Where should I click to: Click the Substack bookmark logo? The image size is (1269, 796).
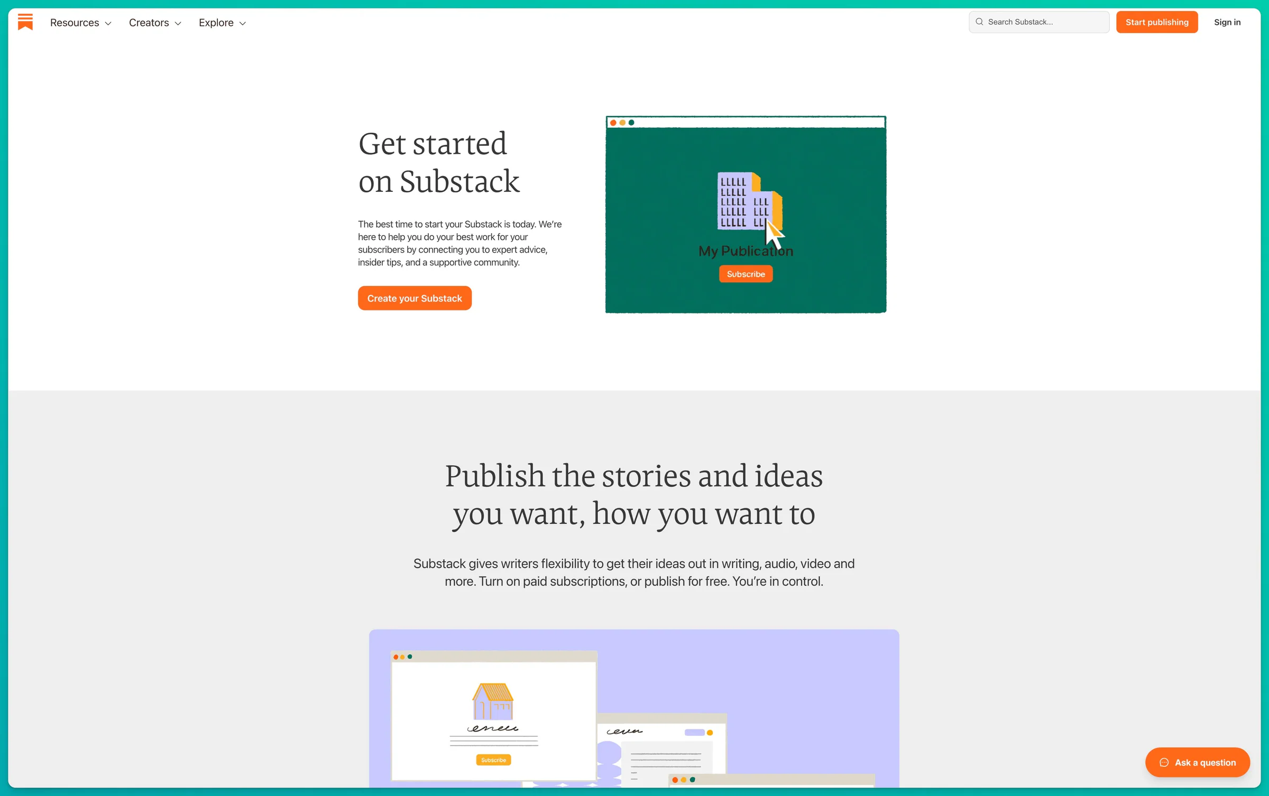(25, 22)
